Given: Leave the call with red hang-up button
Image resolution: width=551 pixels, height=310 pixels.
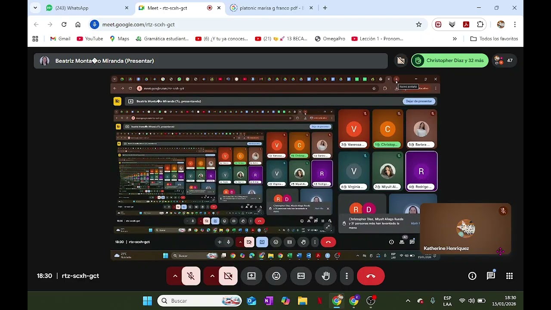Looking at the screenshot, I should 371,276.
